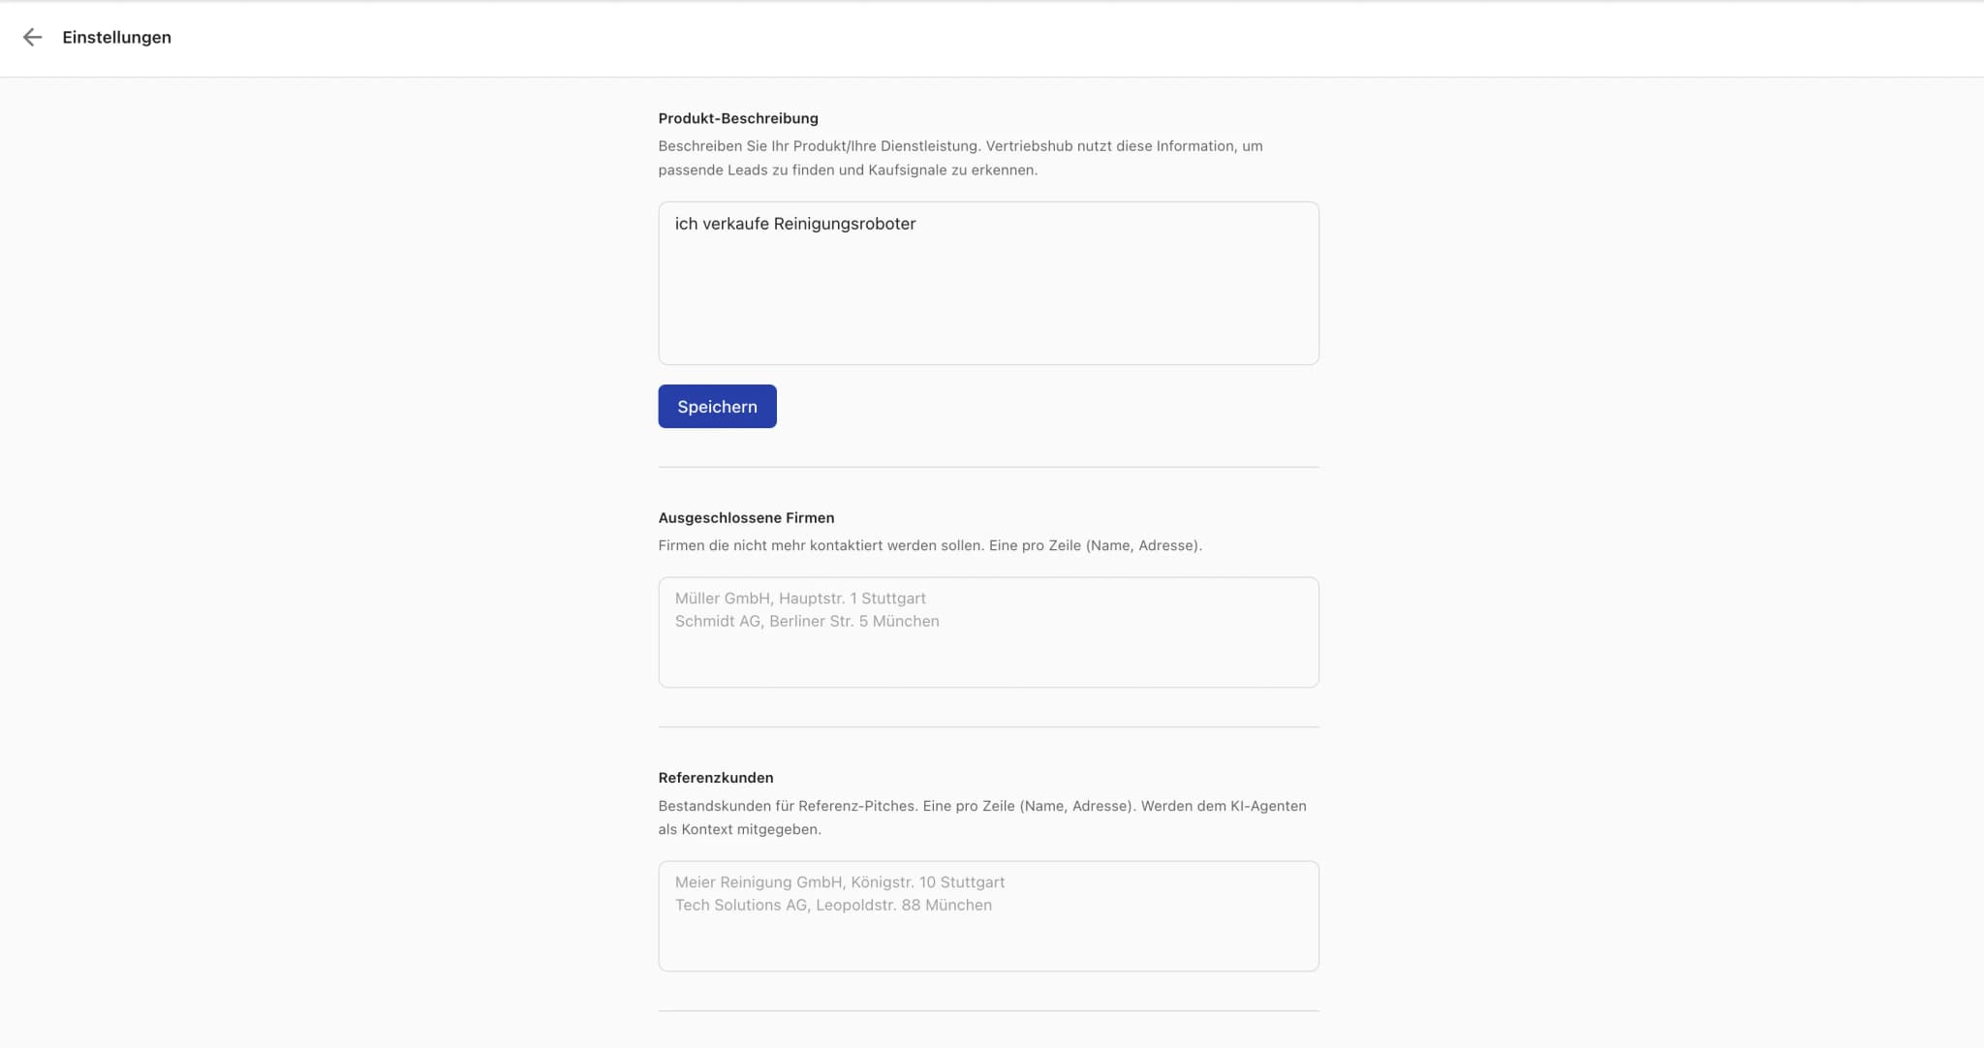
Task: Click the Einstellungen header label
Action: pyautogui.click(x=116, y=38)
